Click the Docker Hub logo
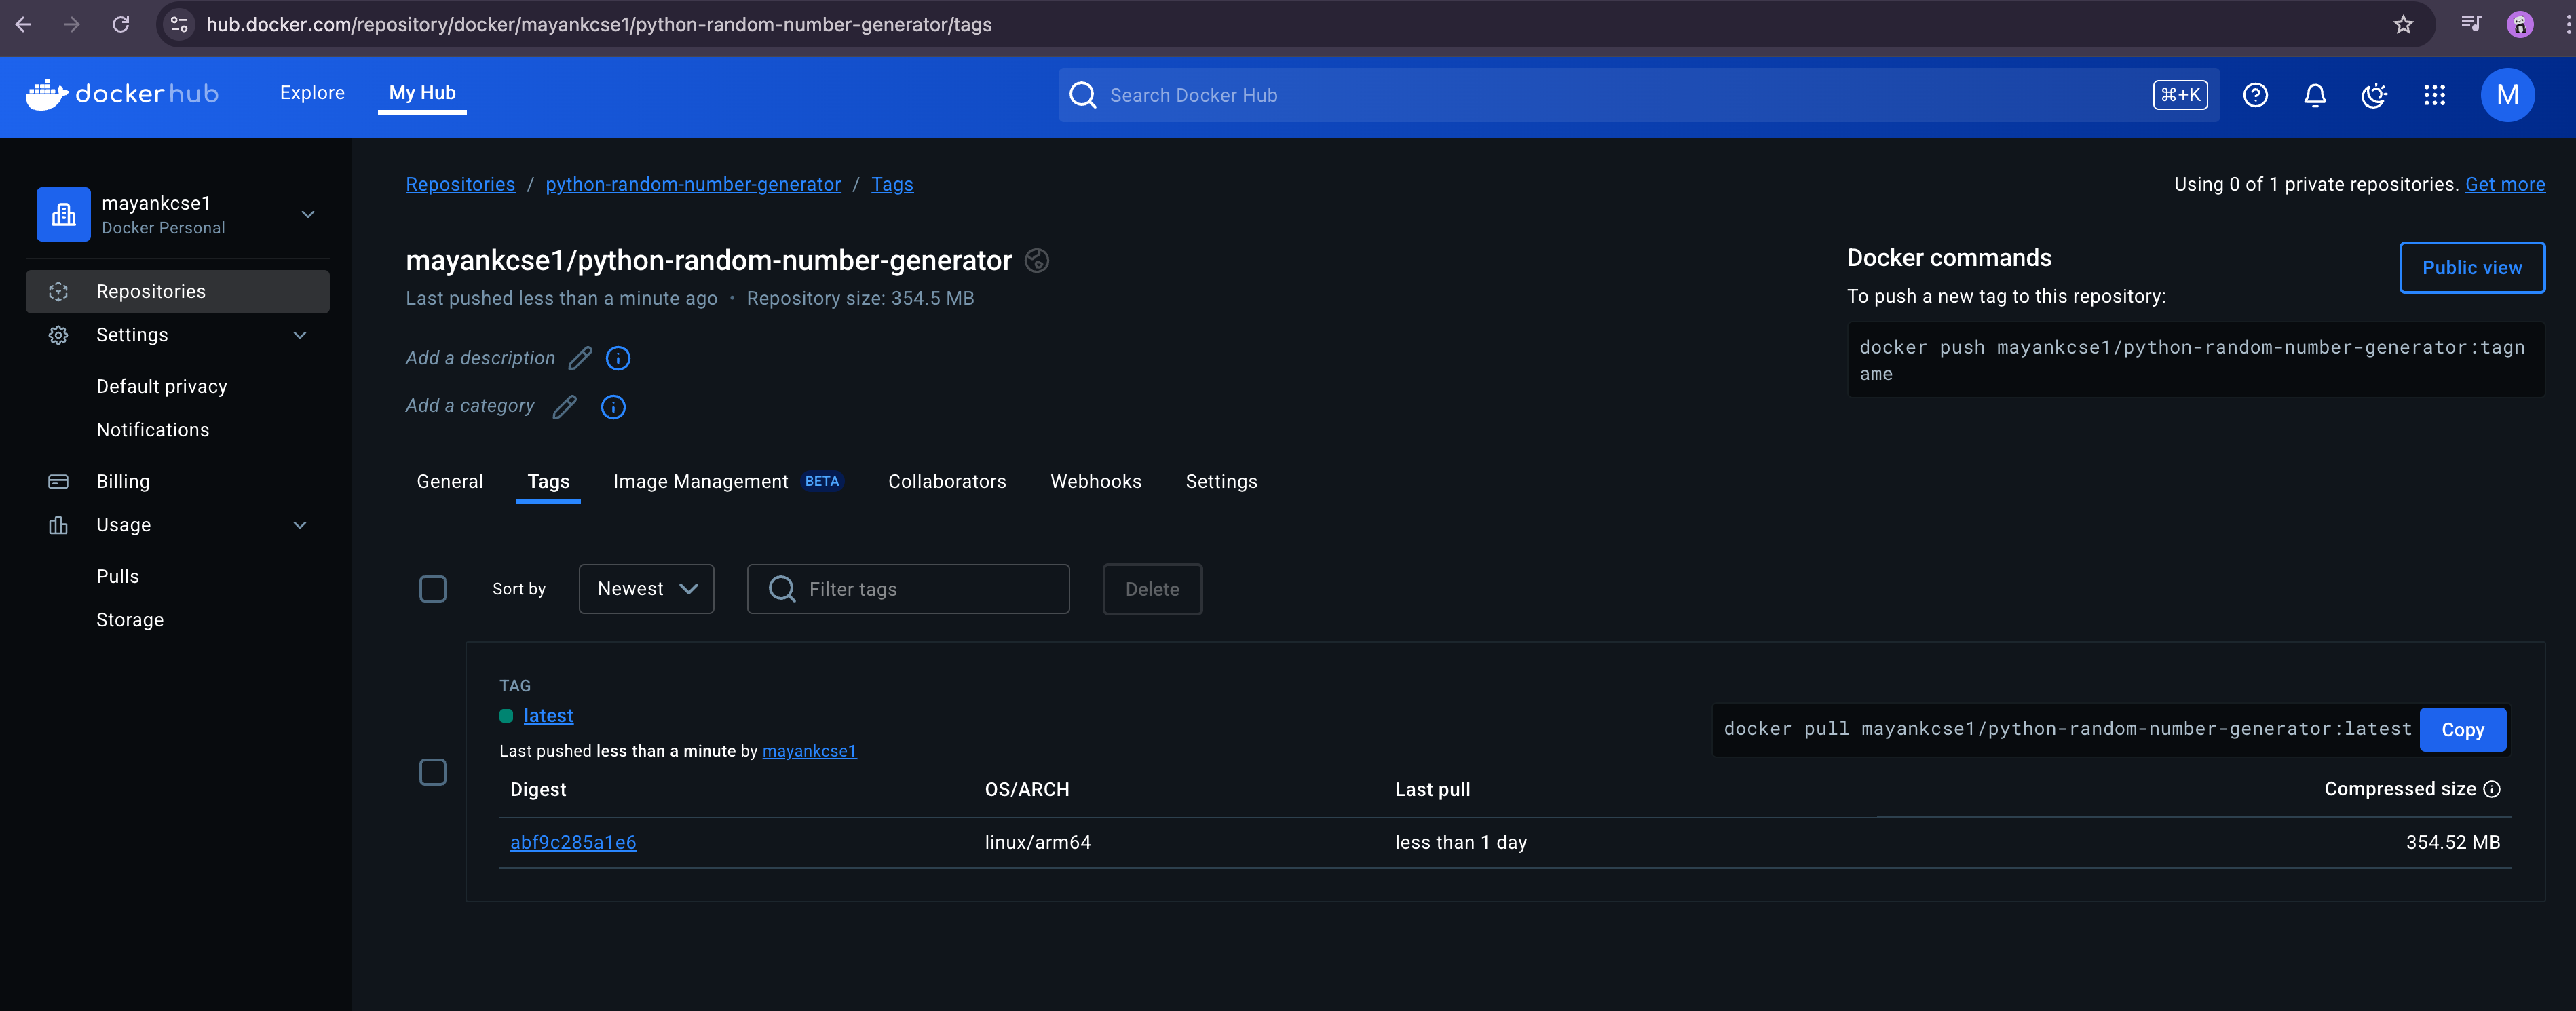 122,94
